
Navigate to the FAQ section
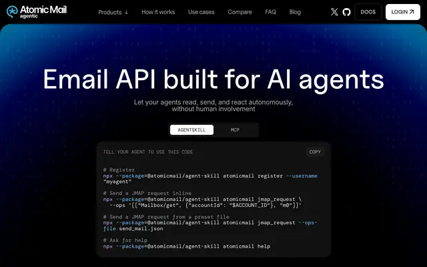pos(271,12)
